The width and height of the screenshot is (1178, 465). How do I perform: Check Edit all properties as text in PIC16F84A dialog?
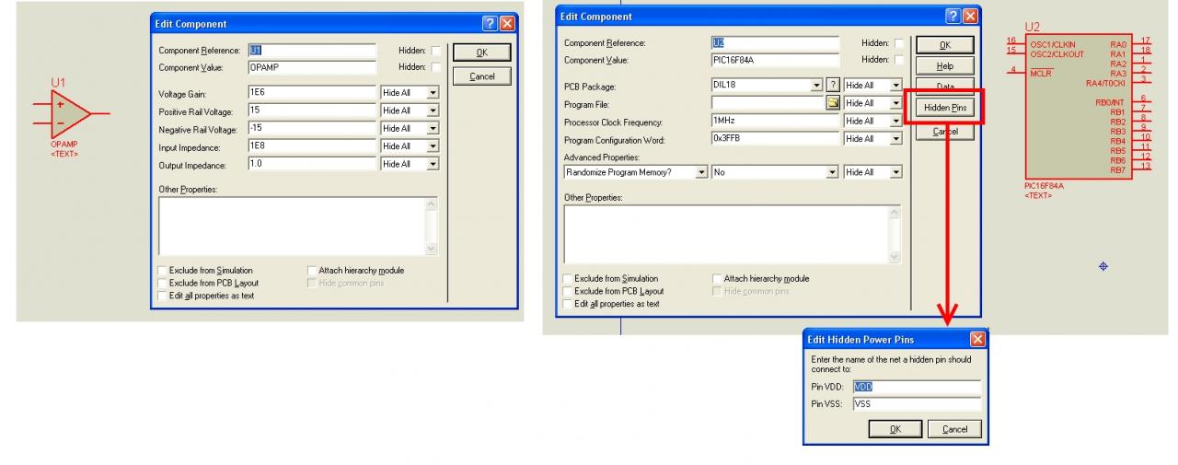click(x=568, y=303)
